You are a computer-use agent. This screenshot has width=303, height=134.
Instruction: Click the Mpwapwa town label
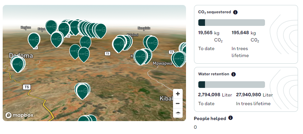click(x=162, y=63)
